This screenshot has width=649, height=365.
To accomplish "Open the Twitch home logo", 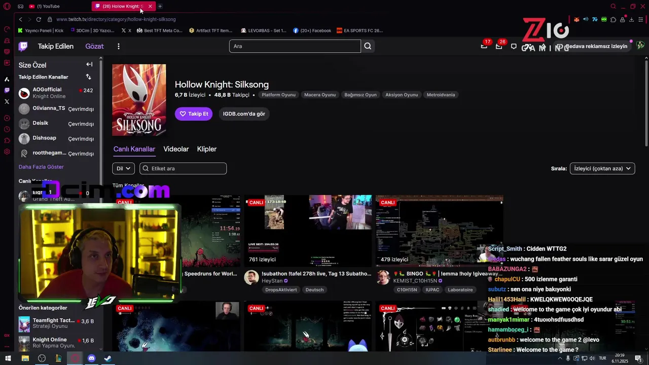I will [x=23, y=47].
